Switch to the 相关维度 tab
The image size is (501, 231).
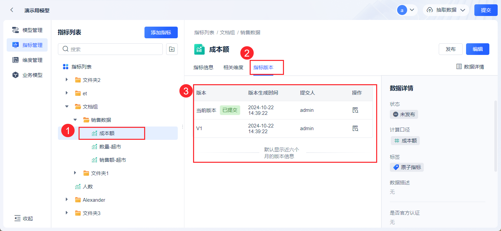pyautogui.click(x=233, y=68)
